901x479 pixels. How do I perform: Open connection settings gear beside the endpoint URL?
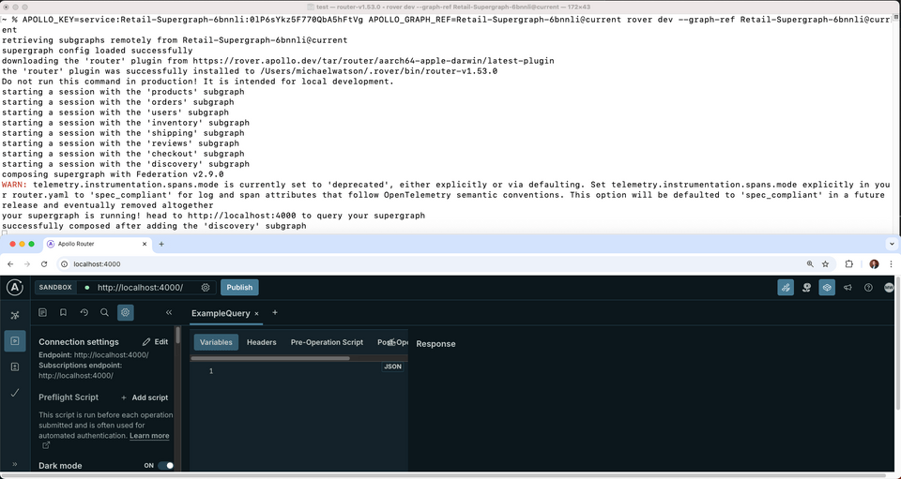pos(206,288)
